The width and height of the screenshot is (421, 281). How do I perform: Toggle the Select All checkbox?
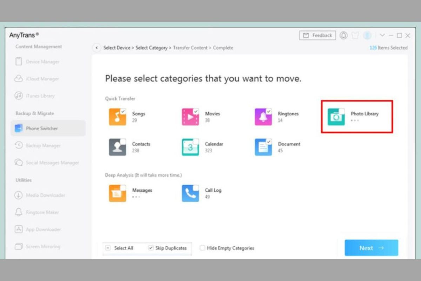pos(108,248)
